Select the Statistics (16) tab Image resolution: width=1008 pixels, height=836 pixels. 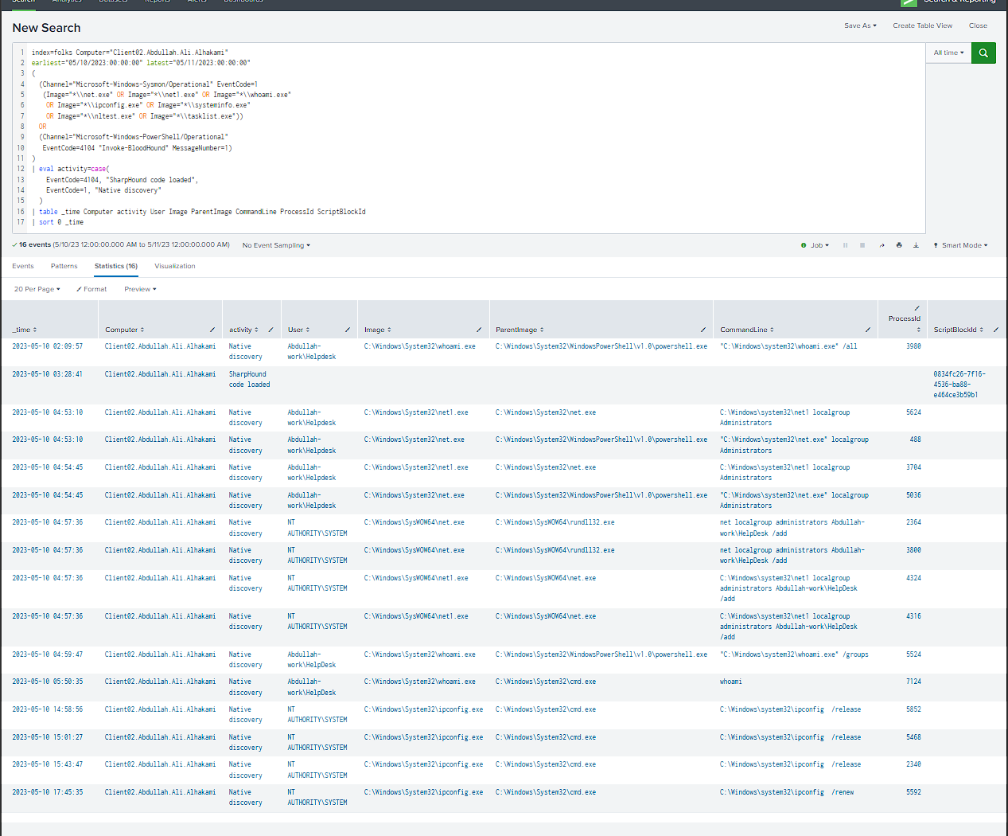(116, 266)
